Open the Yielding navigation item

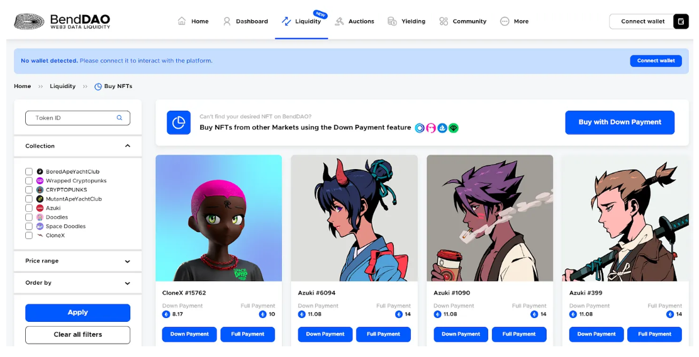(x=406, y=21)
